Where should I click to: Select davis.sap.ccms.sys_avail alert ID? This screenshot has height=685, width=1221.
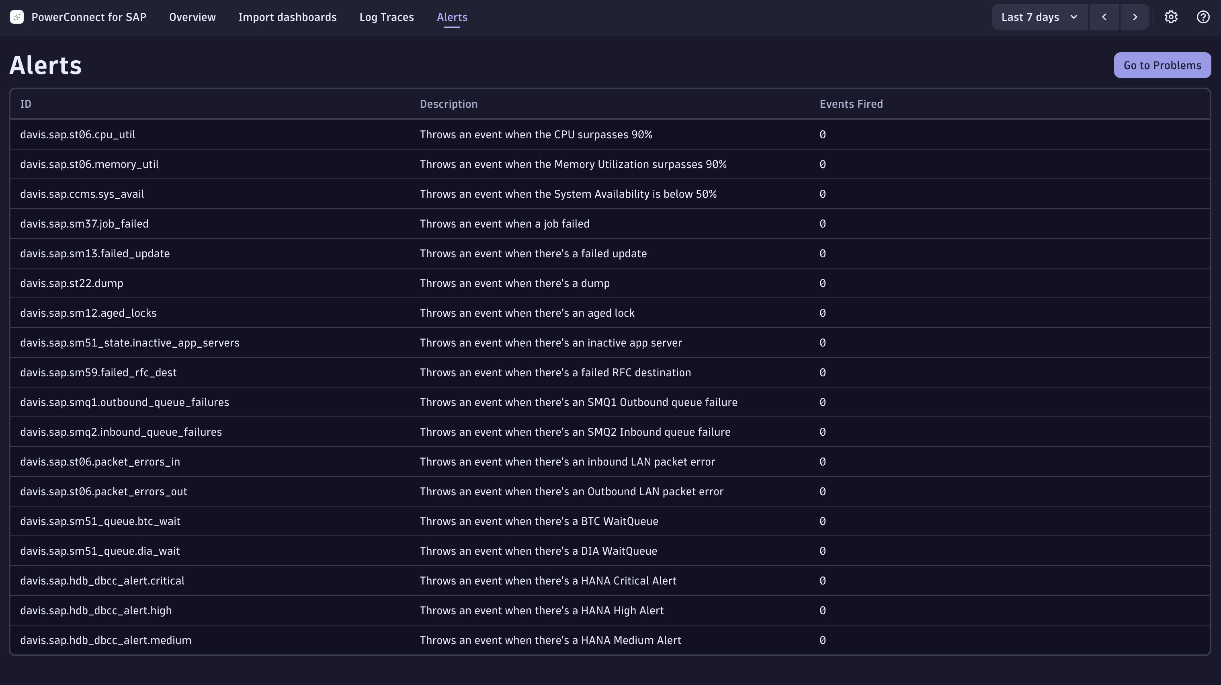click(82, 194)
